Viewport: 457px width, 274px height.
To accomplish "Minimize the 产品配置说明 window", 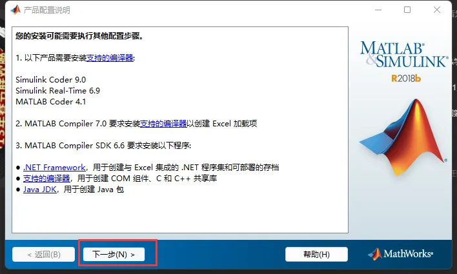I will [378, 10].
